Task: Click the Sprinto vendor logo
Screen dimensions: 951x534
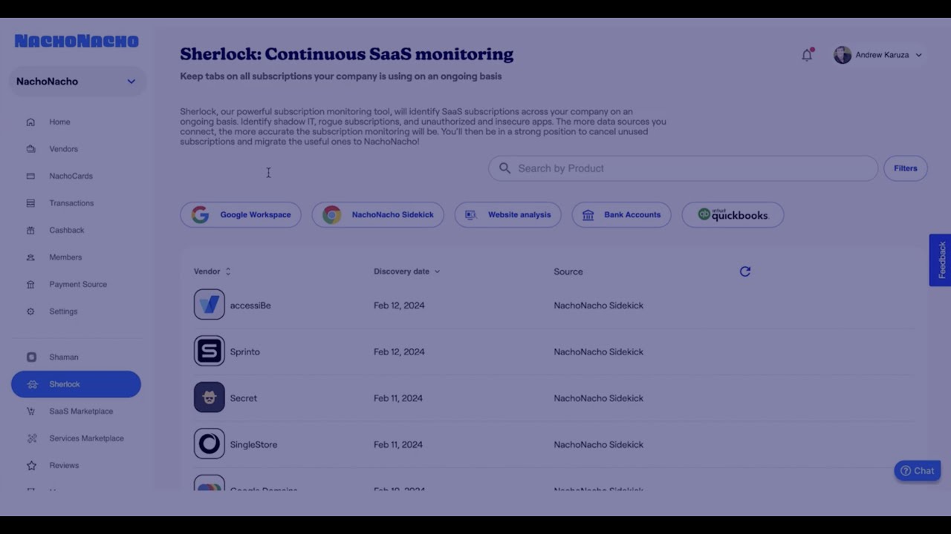Action: click(210, 352)
